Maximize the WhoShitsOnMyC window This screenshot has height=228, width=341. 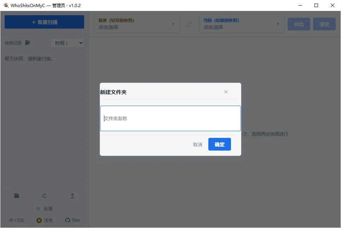click(x=316, y=5)
